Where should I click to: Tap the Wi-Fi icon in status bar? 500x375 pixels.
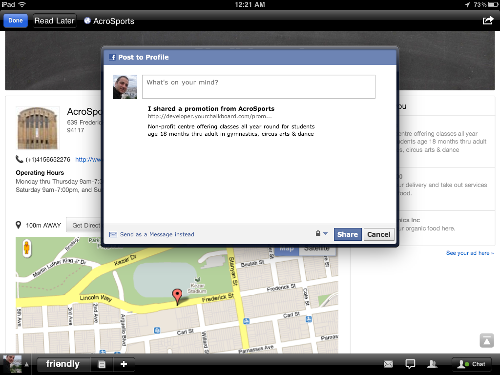point(21,4)
